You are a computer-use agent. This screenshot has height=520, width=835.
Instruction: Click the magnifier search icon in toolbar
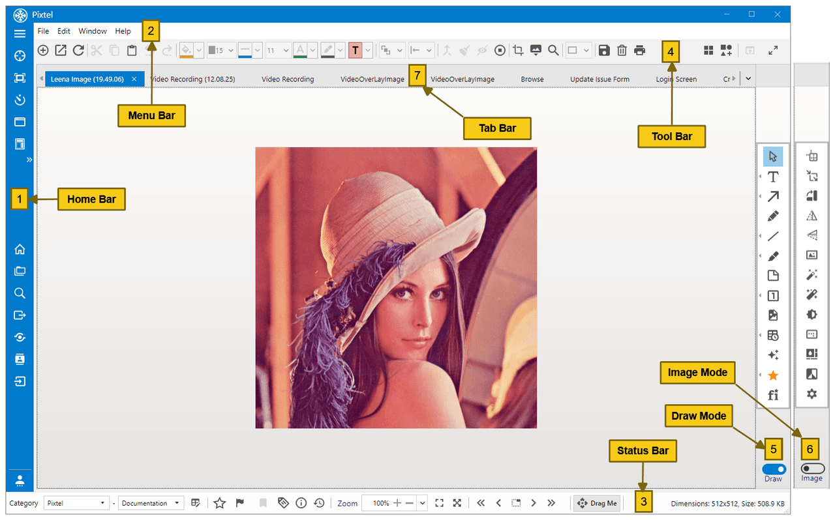(x=553, y=50)
